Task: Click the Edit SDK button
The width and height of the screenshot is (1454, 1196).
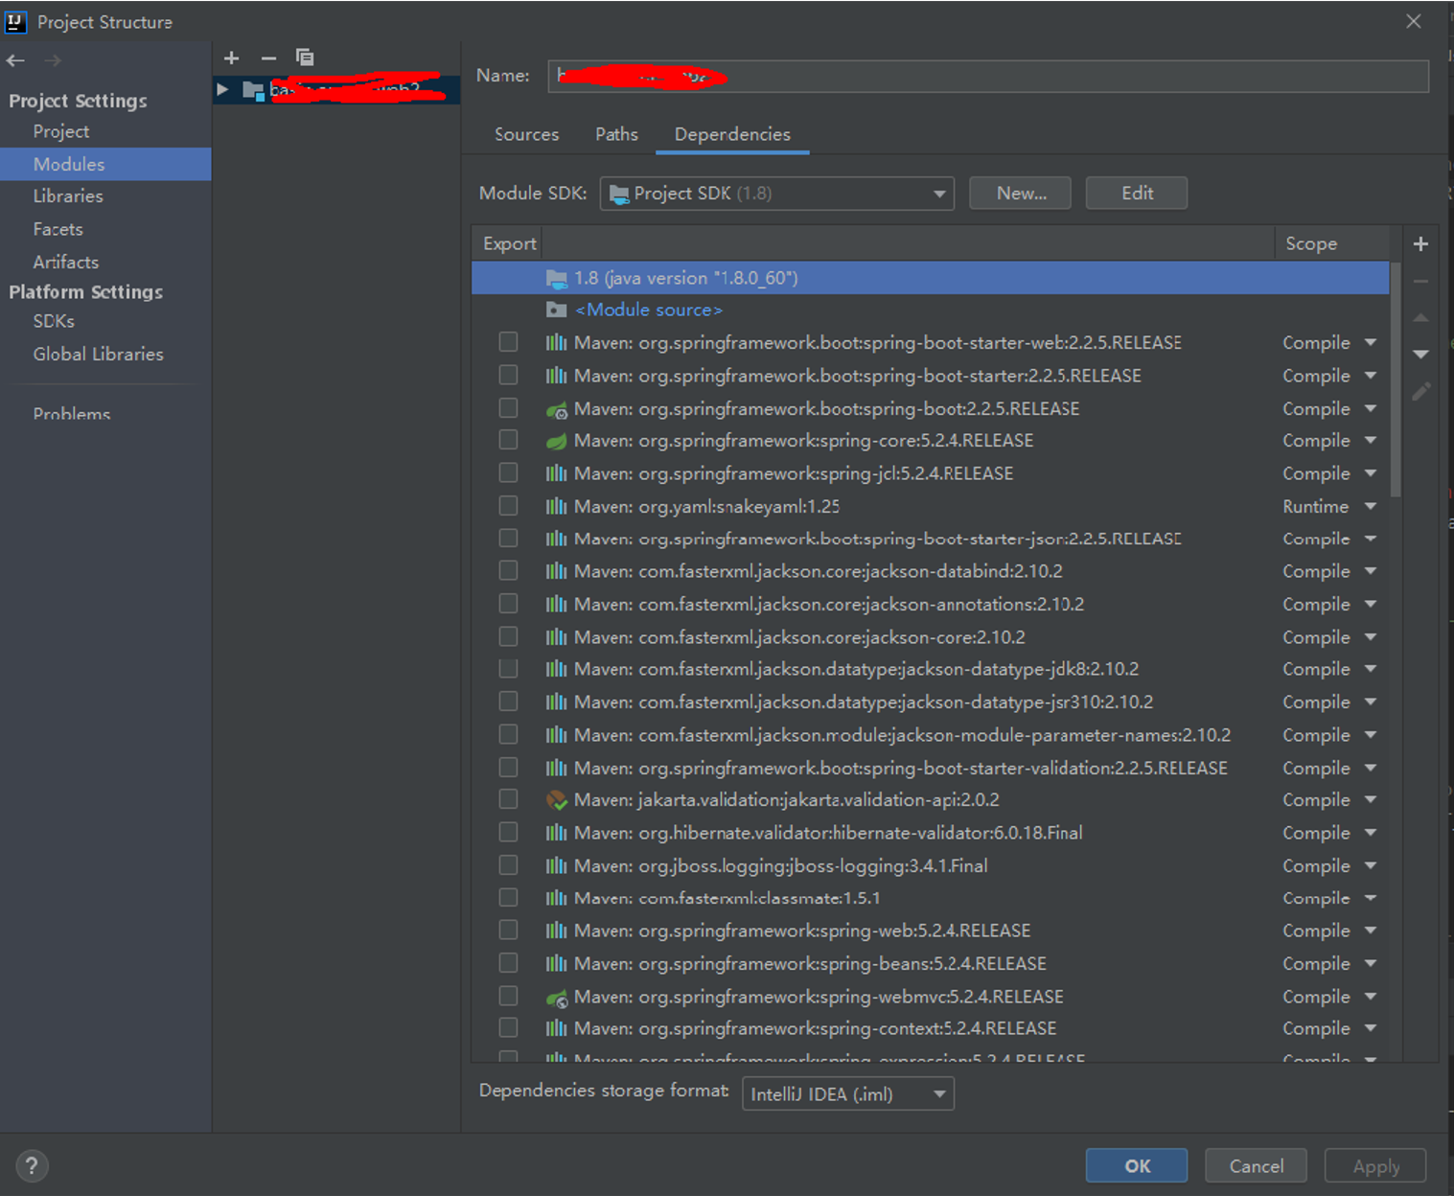Action: 1137,194
